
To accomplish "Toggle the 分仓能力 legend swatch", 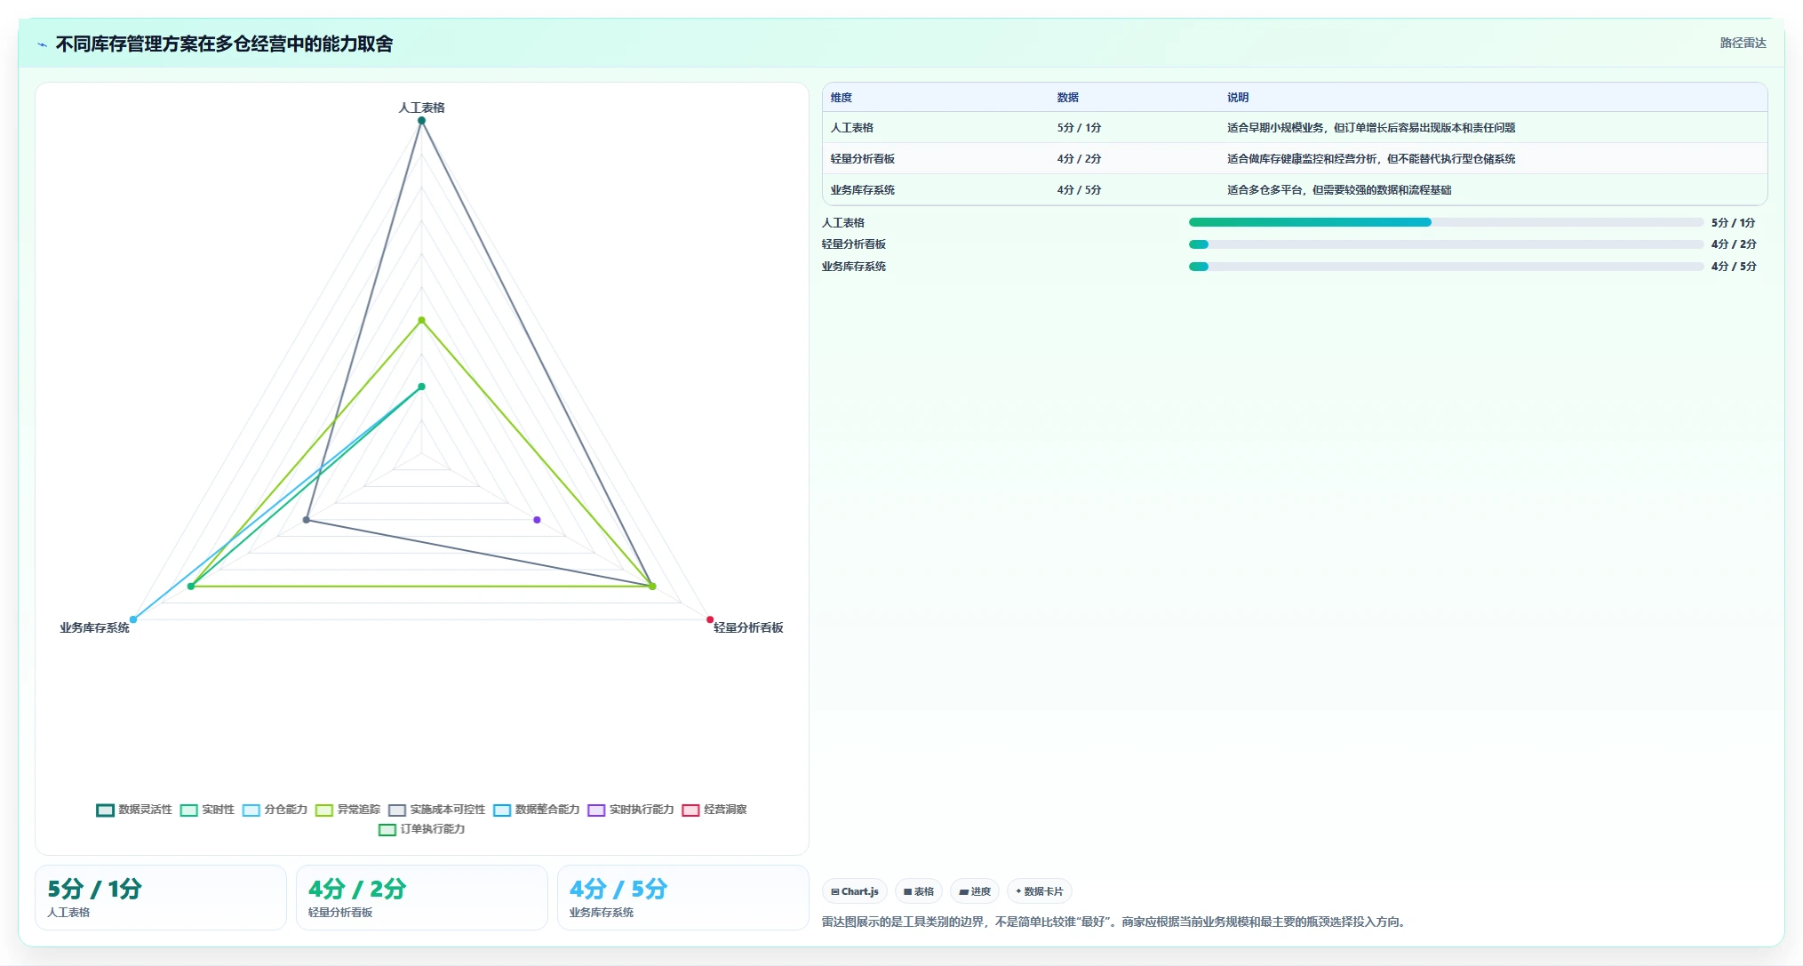I will pos(251,810).
